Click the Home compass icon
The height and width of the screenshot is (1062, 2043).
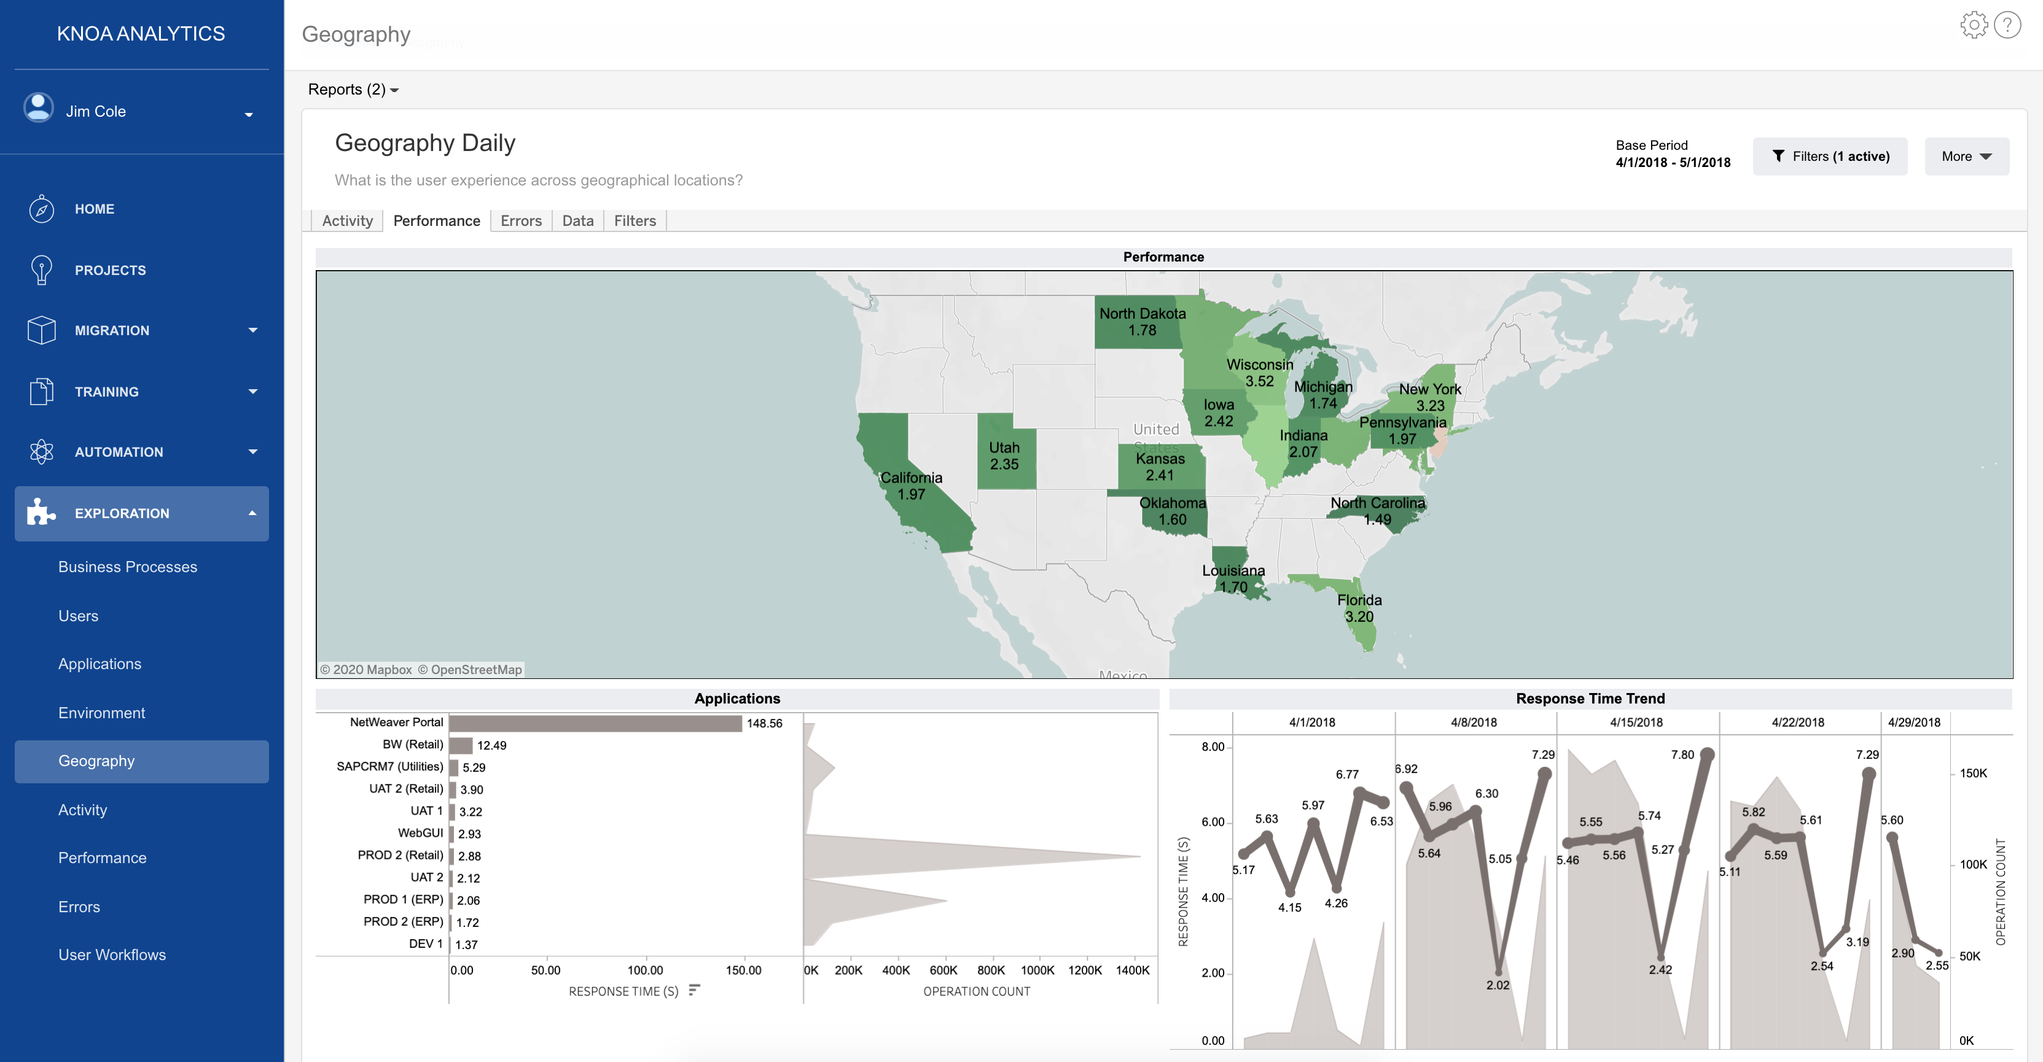click(x=41, y=209)
